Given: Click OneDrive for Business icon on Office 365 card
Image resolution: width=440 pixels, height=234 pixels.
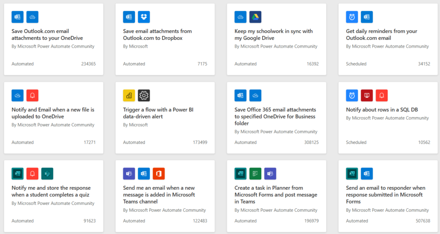Looking at the screenshot, I should [x=255, y=95].
